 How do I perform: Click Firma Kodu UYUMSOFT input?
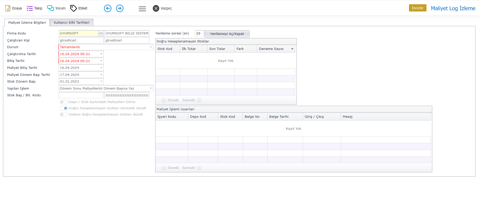78,33
